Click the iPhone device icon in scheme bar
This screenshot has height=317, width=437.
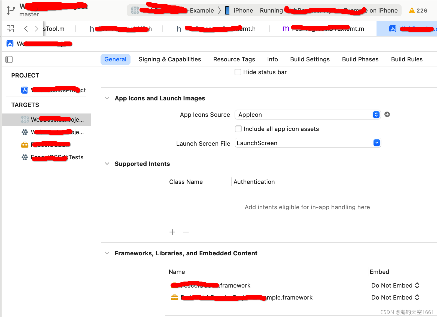pos(227,10)
